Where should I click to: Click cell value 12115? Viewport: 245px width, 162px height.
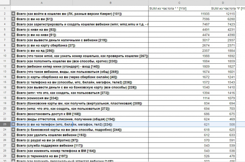pos(230,14)
